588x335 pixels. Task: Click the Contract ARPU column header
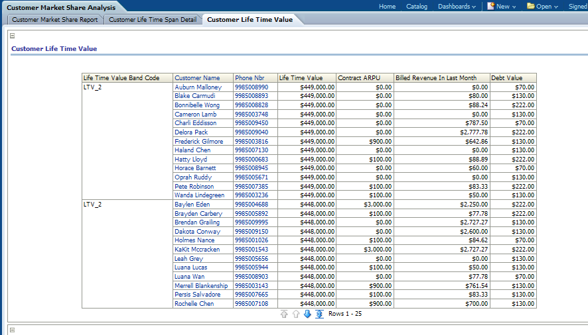pos(359,78)
